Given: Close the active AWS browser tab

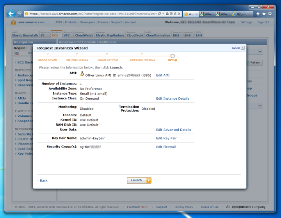Looking at the screenshot, I should click(196, 14).
